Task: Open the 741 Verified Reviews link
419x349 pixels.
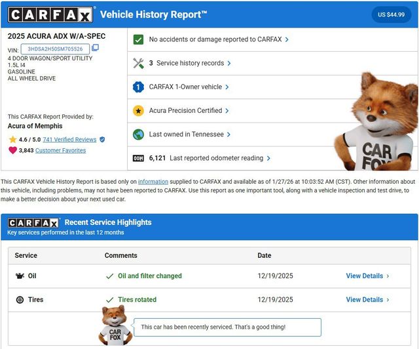Action: click(x=69, y=140)
